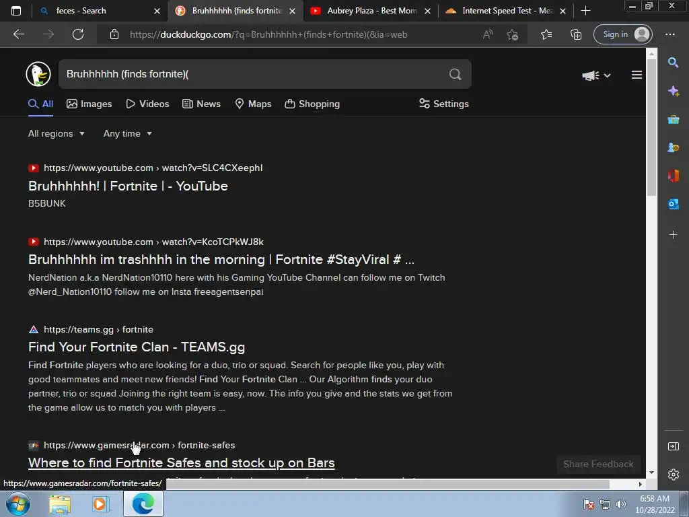The image size is (689, 517).
Task: Open the search Settings menu
Action: pyautogui.click(x=444, y=104)
